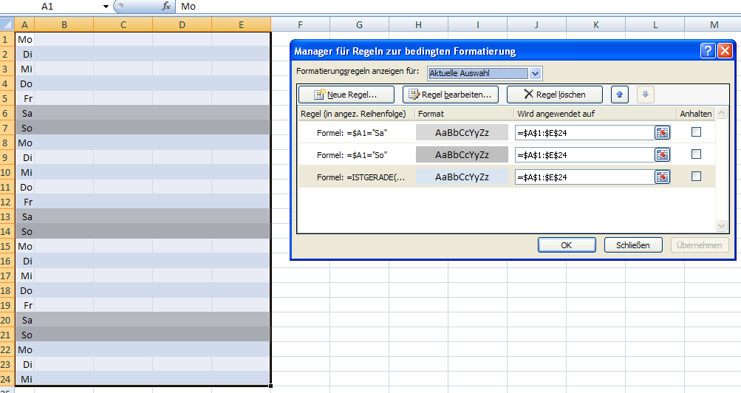Click the Übernehmen button

click(700, 245)
